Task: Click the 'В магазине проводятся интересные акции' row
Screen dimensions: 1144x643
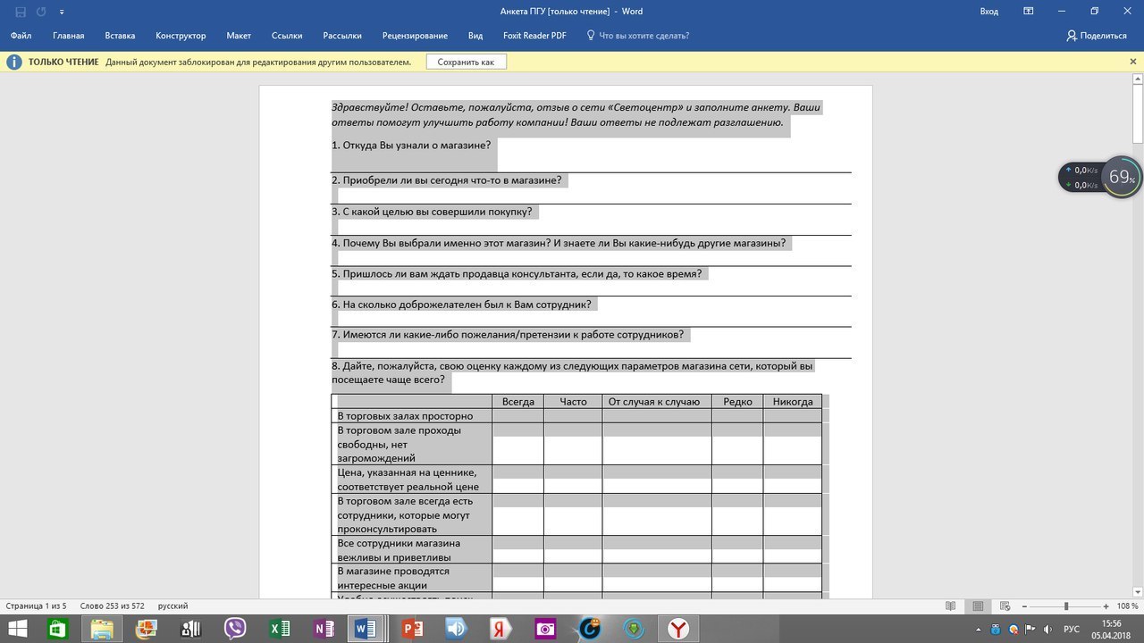Action: point(576,578)
